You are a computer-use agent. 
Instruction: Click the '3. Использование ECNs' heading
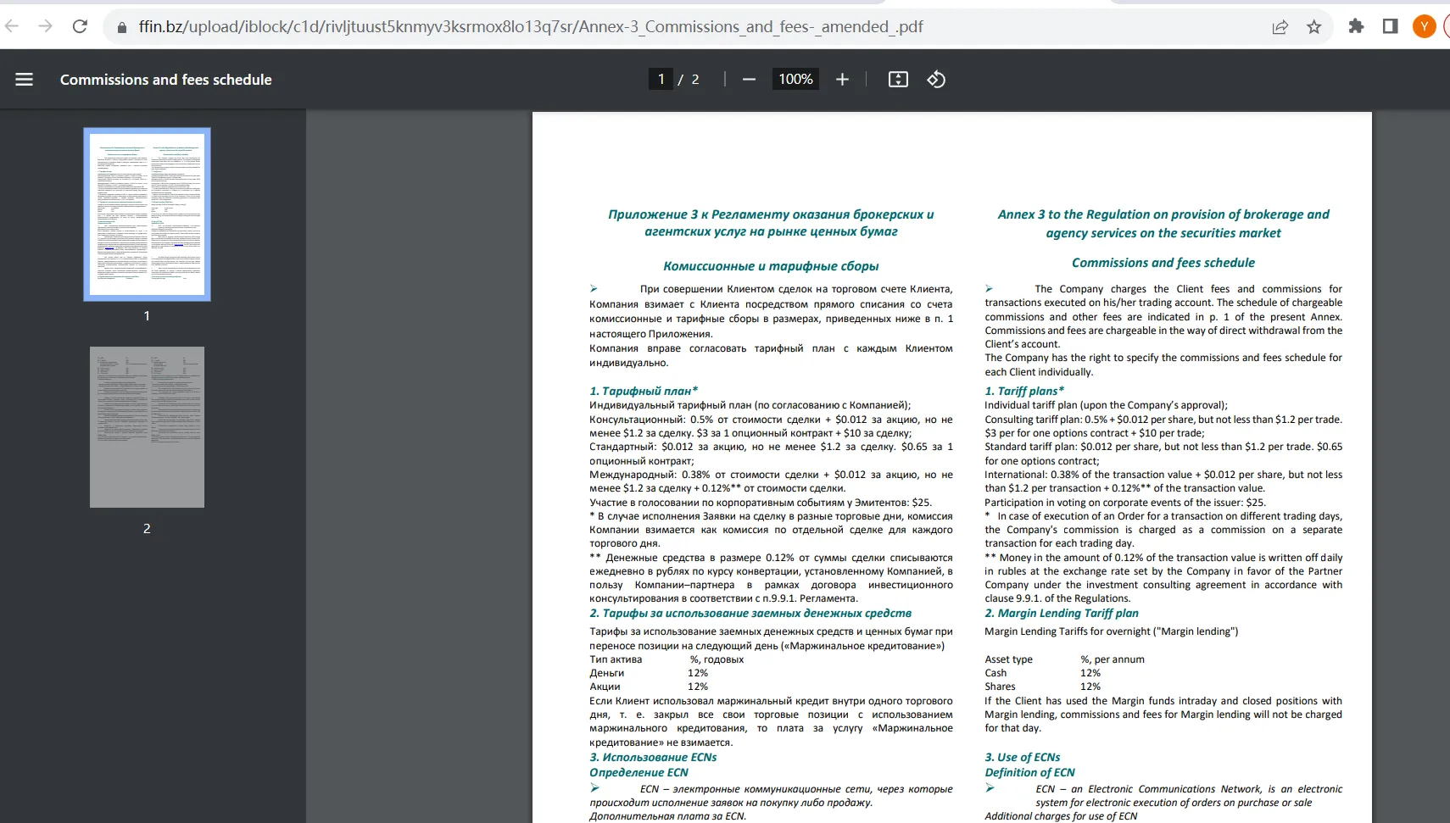653,757
